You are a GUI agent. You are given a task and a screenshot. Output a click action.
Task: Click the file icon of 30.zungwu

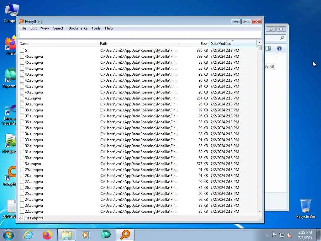coord(22,158)
